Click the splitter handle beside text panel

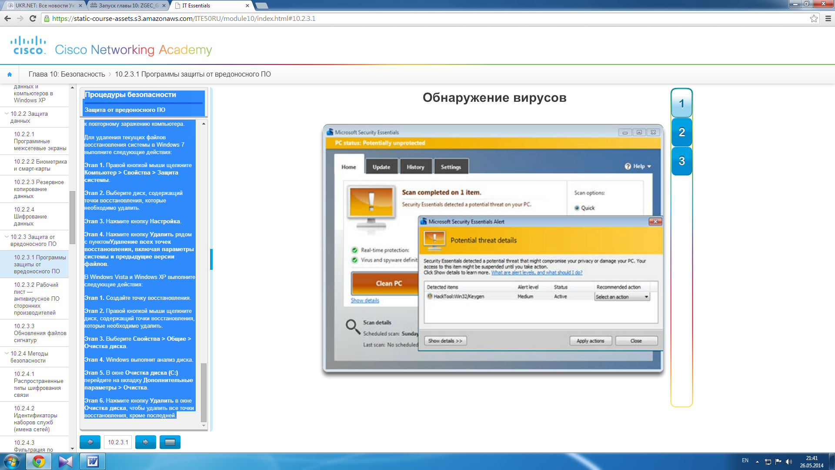[211, 259]
